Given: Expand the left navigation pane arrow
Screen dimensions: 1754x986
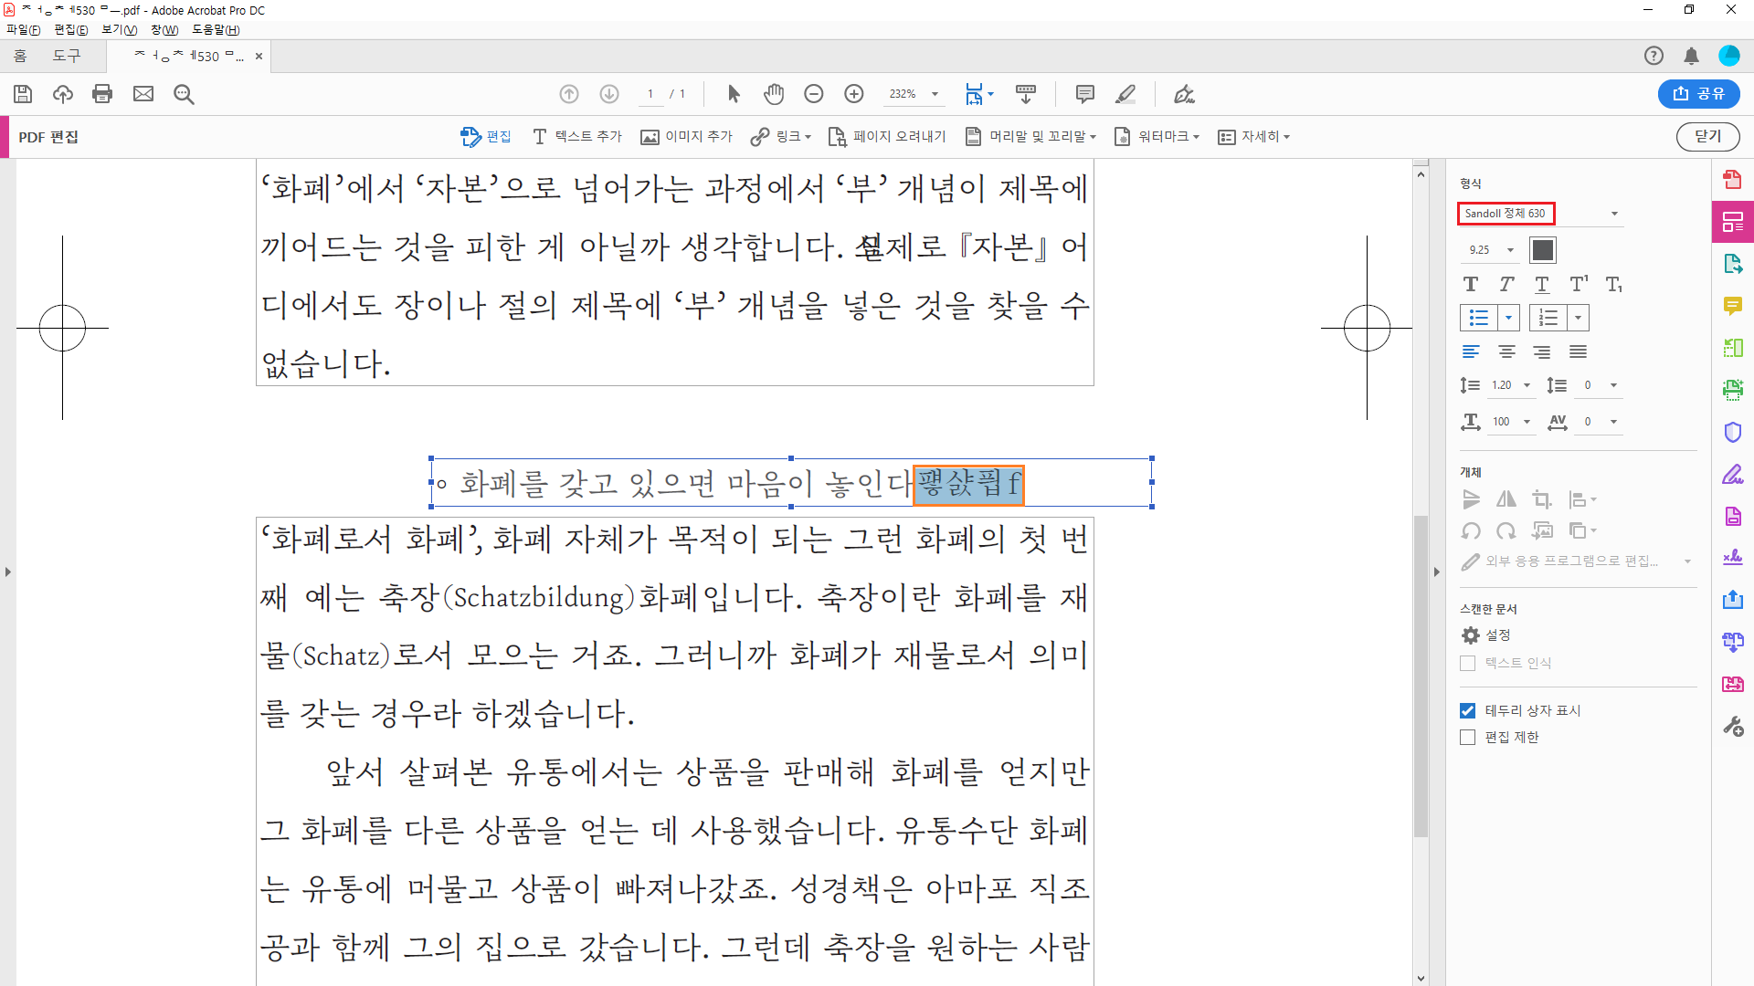Looking at the screenshot, I should 8,572.
